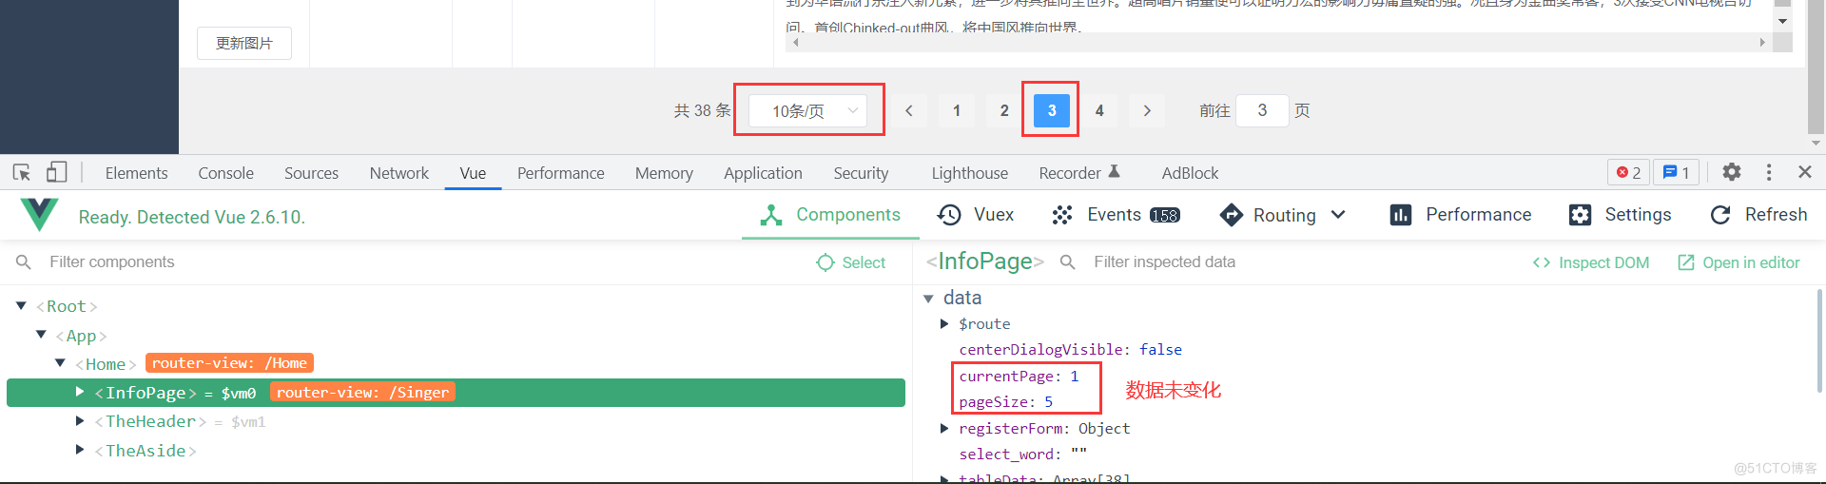
Task: Open DevTools settings gear
Action: click(1732, 172)
